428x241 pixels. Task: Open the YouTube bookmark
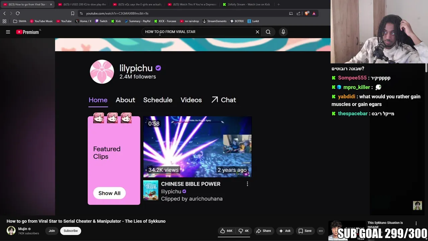[64, 21]
